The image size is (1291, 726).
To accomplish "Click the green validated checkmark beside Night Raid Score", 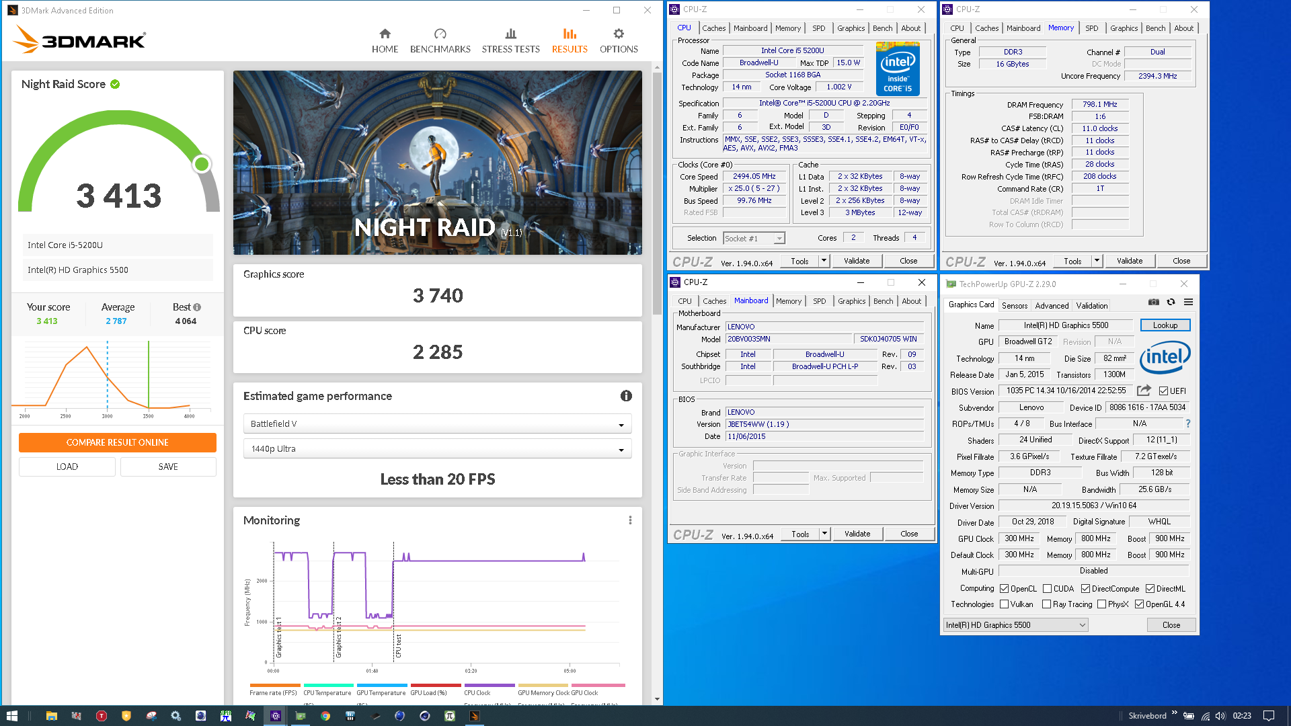I will pos(115,84).
